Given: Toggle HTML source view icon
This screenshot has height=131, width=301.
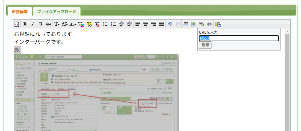Looking at the screenshot, I should click(17, 24).
